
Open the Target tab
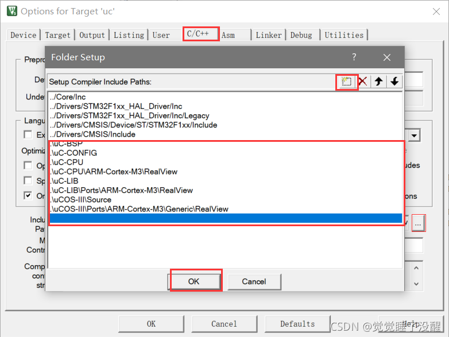57,35
